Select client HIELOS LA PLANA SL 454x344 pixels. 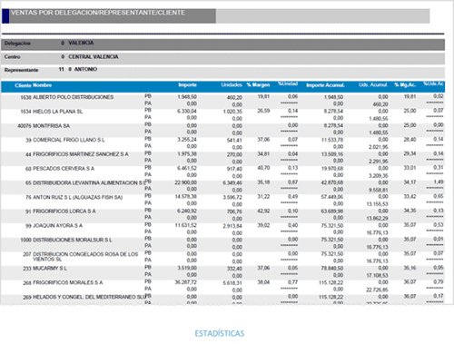click(57, 112)
